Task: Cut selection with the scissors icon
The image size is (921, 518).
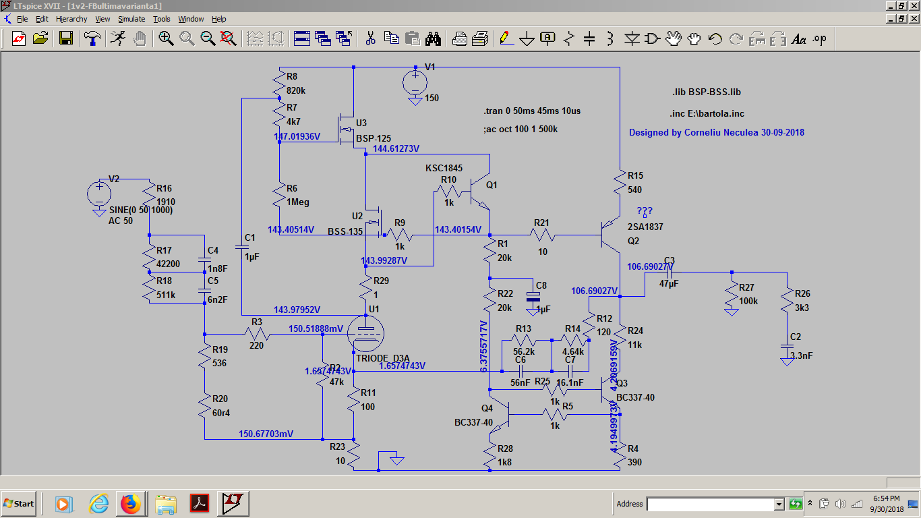Action: click(x=370, y=38)
